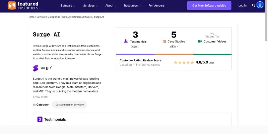View the case studies via VIEW link
The image size is (268, 134).
pos(174,47)
